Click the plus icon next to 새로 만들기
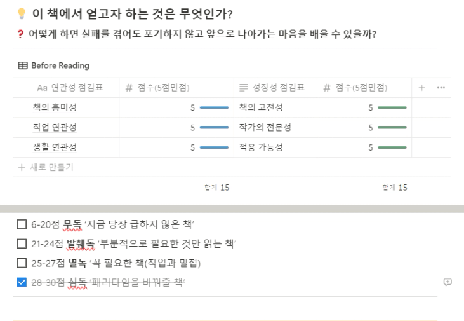Image resolution: width=464 pixels, height=321 pixels. coord(22,167)
